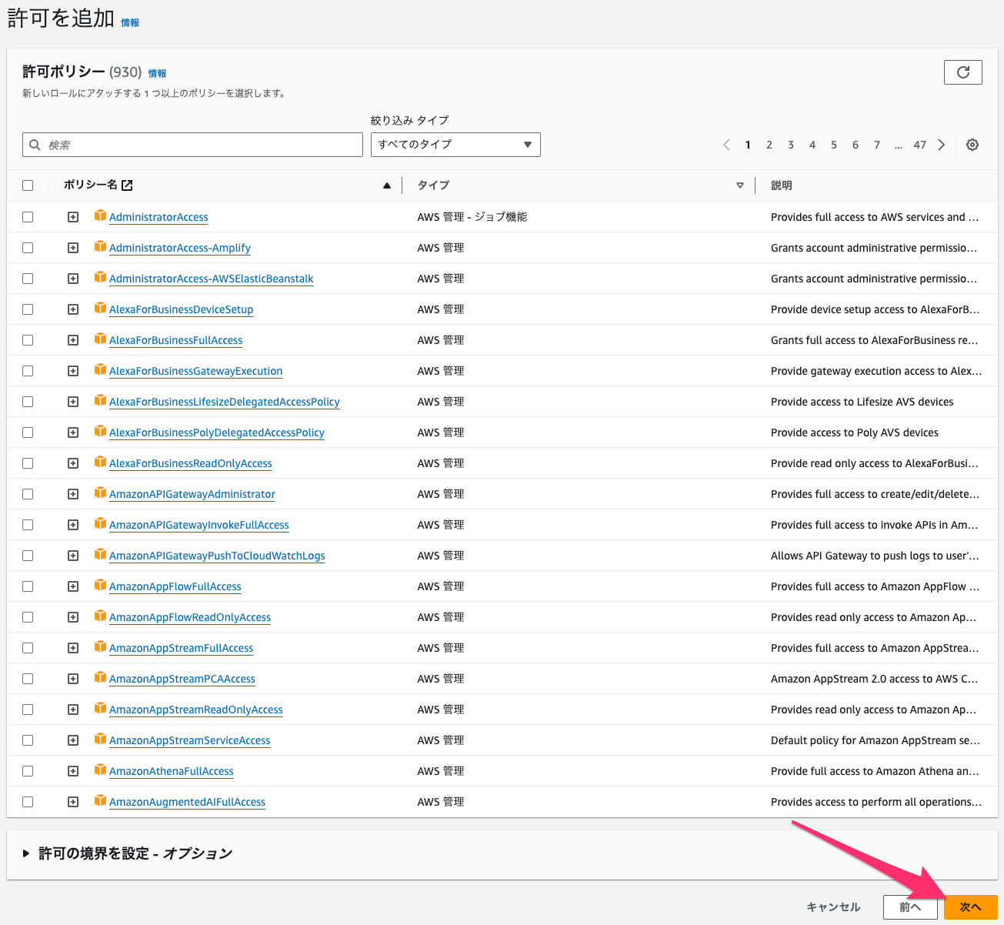Screen dimensions: 1004x925
Task: Click the cube icon next to AlexaForBusinessDeviceSetup
Action: (x=100, y=309)
